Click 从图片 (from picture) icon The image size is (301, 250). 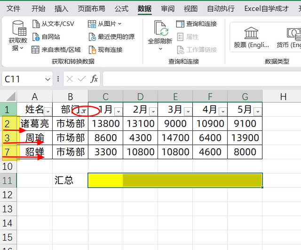pos(92,24)
